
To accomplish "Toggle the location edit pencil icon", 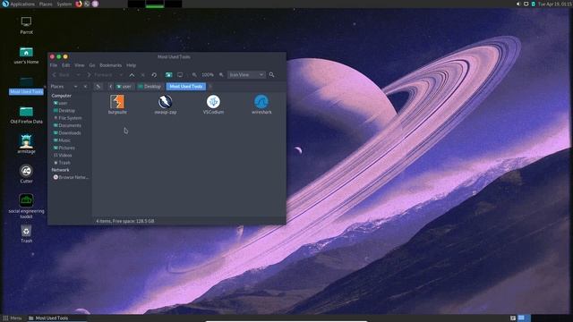I will click(98, 87).
